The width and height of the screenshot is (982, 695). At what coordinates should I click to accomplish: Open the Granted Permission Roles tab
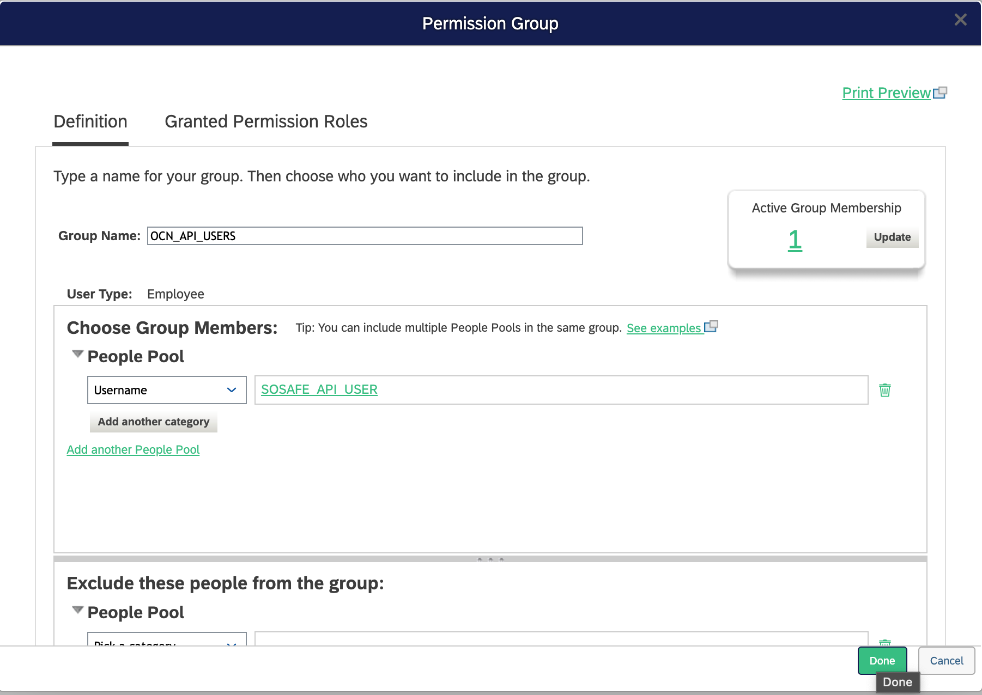point(266,121)
